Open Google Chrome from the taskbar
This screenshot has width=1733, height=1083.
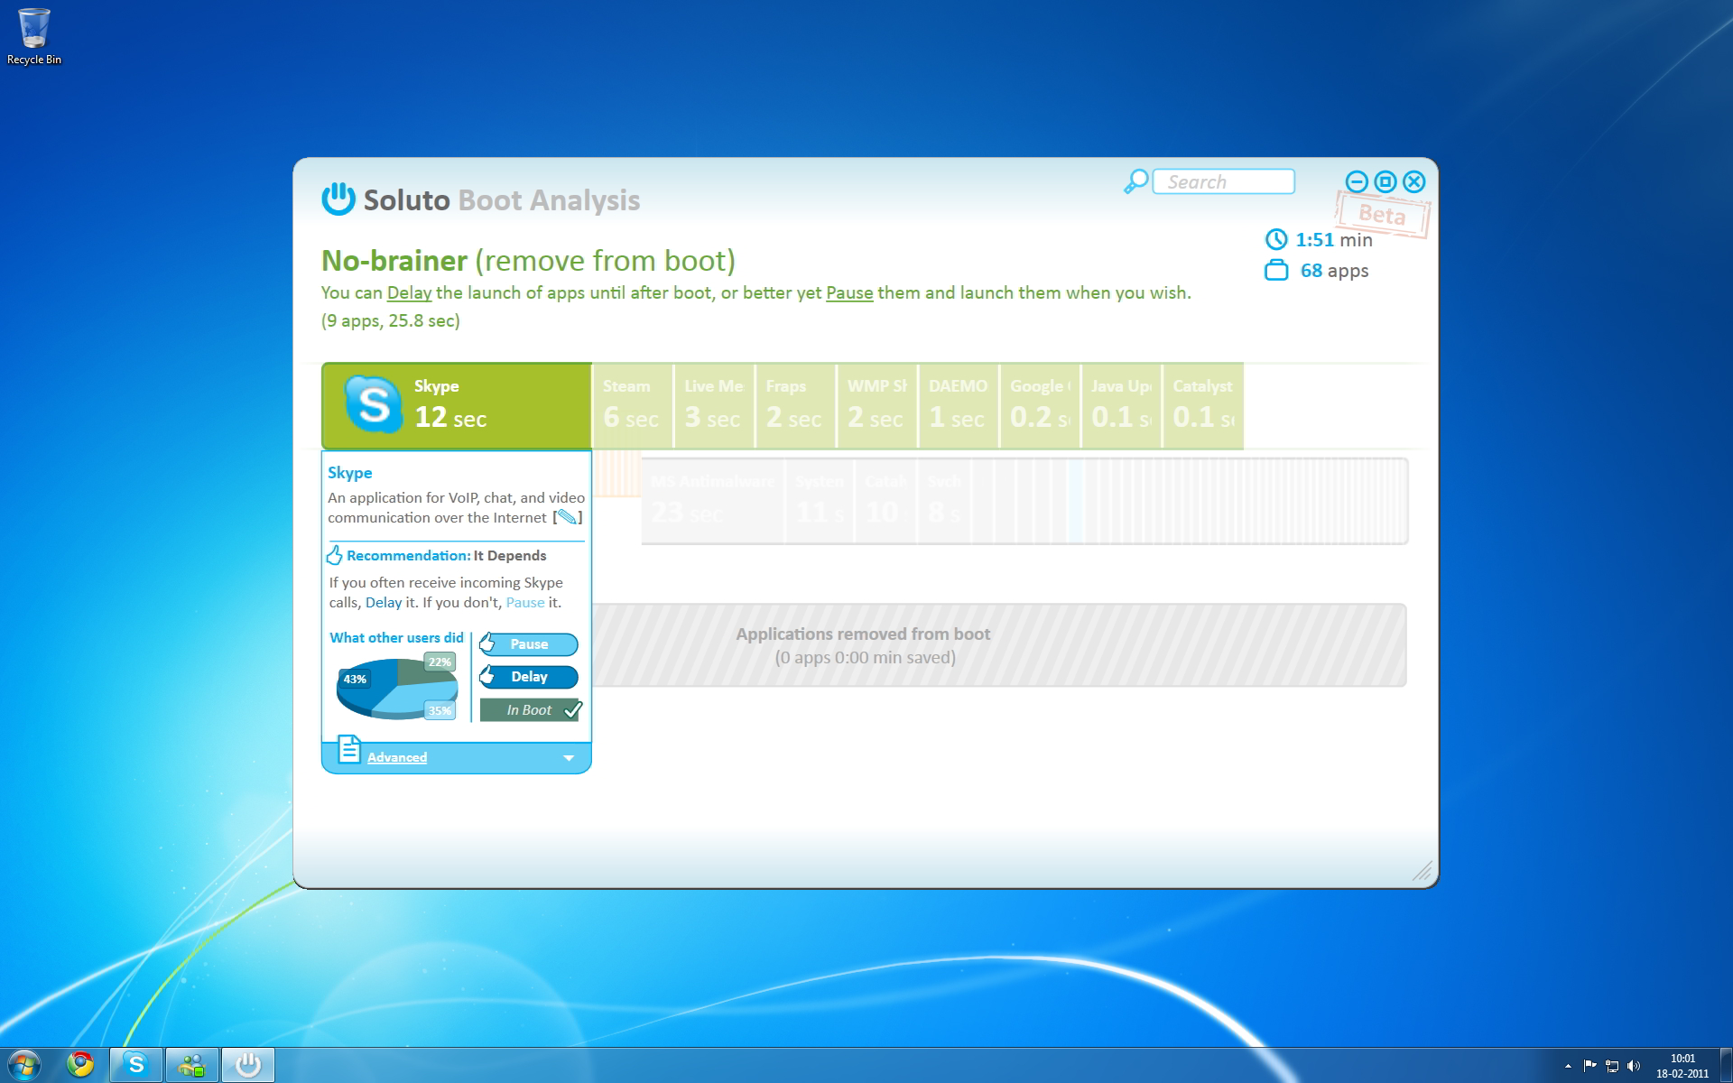(x=80, y=1065)
